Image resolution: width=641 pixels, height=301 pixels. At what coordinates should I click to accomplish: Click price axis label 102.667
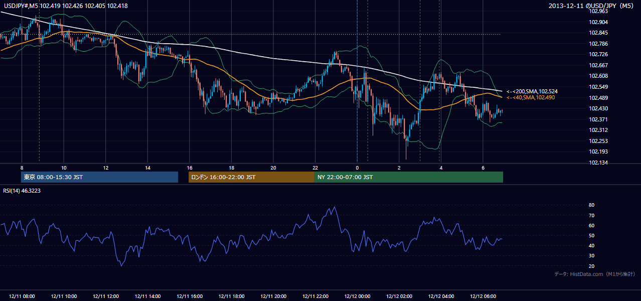click(x=598, y=65)
